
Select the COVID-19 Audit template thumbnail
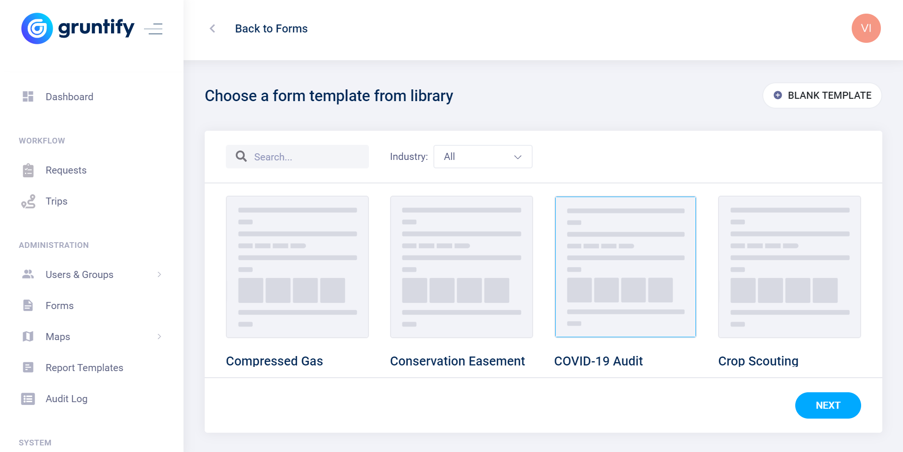pyautogui.click(x=625, y=267)
